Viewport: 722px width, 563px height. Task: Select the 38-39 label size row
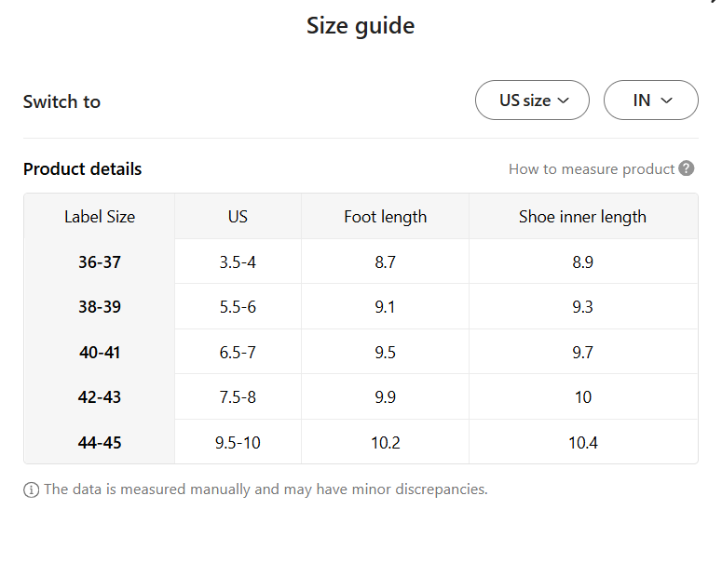pos(100,307)
